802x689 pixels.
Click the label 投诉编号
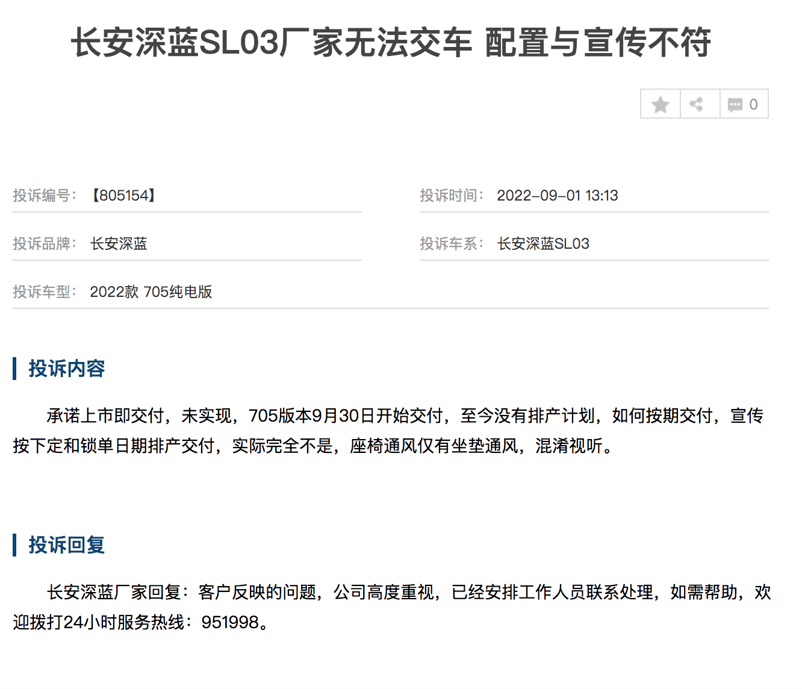(x=45, y=195)
